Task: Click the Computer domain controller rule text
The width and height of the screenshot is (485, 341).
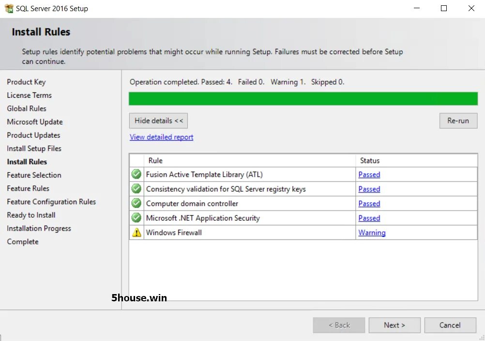Action: (x=192, y=204)
